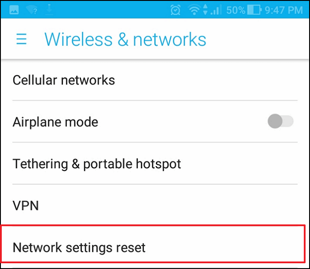Open VPN settings
Screen dimensions: 310x269
155,205
